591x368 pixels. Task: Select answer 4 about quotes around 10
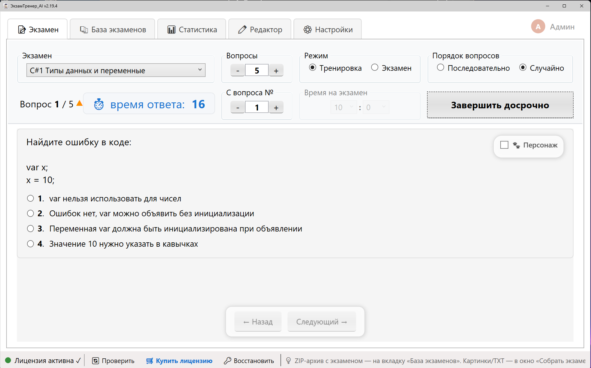click(112, 244)
